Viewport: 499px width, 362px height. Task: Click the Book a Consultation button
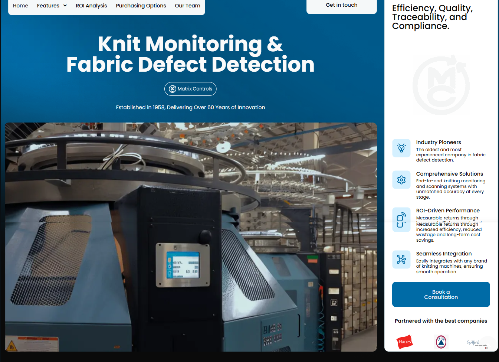(441, 294)
